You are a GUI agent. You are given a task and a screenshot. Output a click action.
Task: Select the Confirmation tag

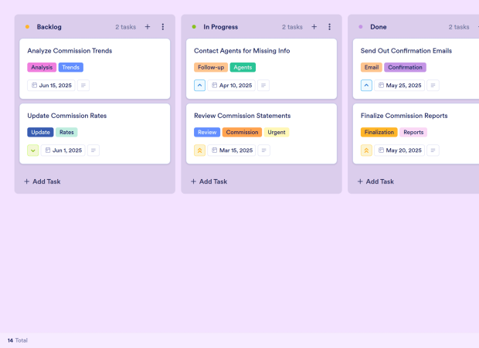(x=405, y=67)
